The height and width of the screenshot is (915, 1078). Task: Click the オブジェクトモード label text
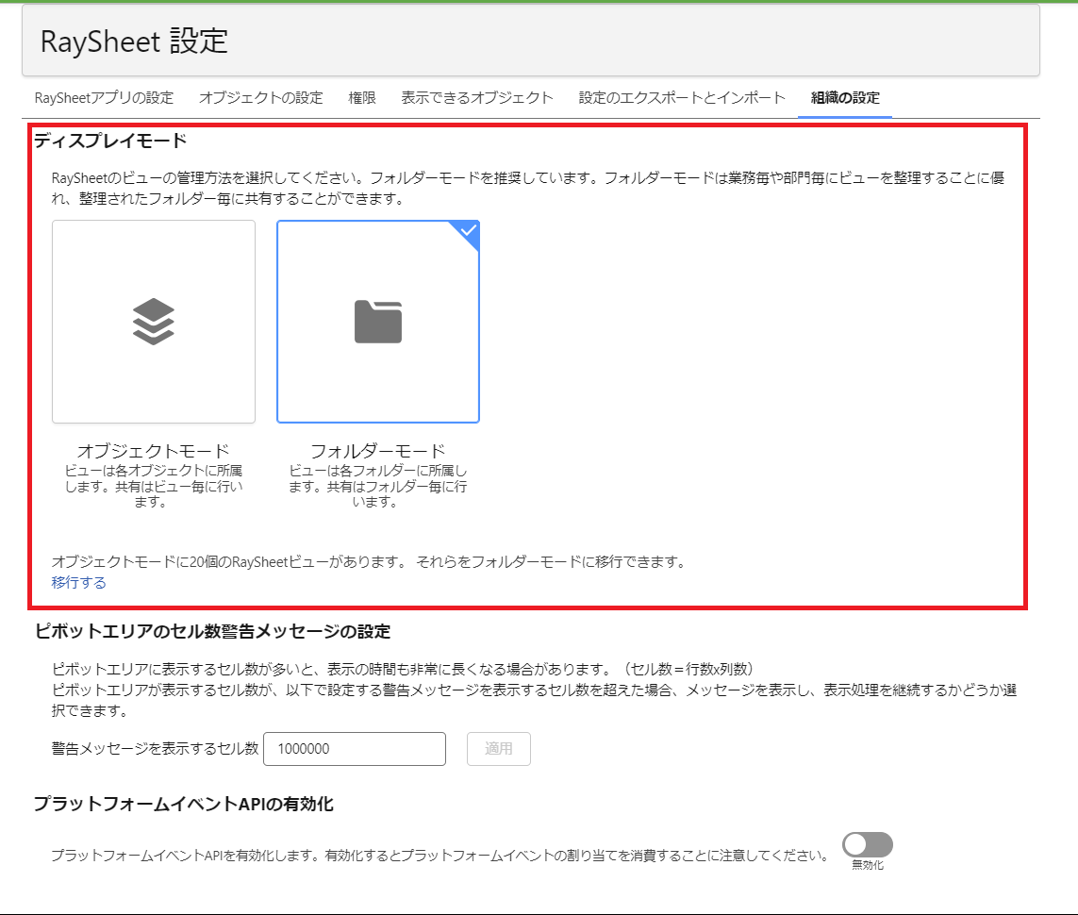coord(154,451)
